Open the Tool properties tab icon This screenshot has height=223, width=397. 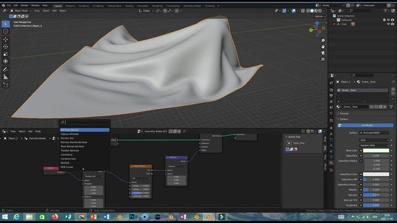click(x=331, y=82)
